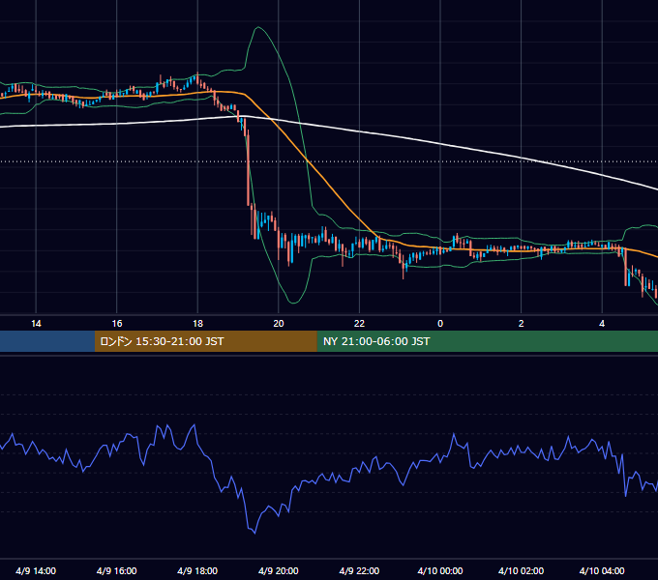Click the '4/9 16:00' label on indicator axis
Image resolution: width=658 pixels, height=580 pixels.
[117, 570]
